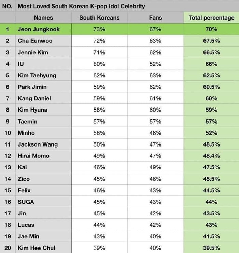This screenshot has width=239, height=253.
Task: Select the Jennie Kim name cell
Action: [43, 52]
